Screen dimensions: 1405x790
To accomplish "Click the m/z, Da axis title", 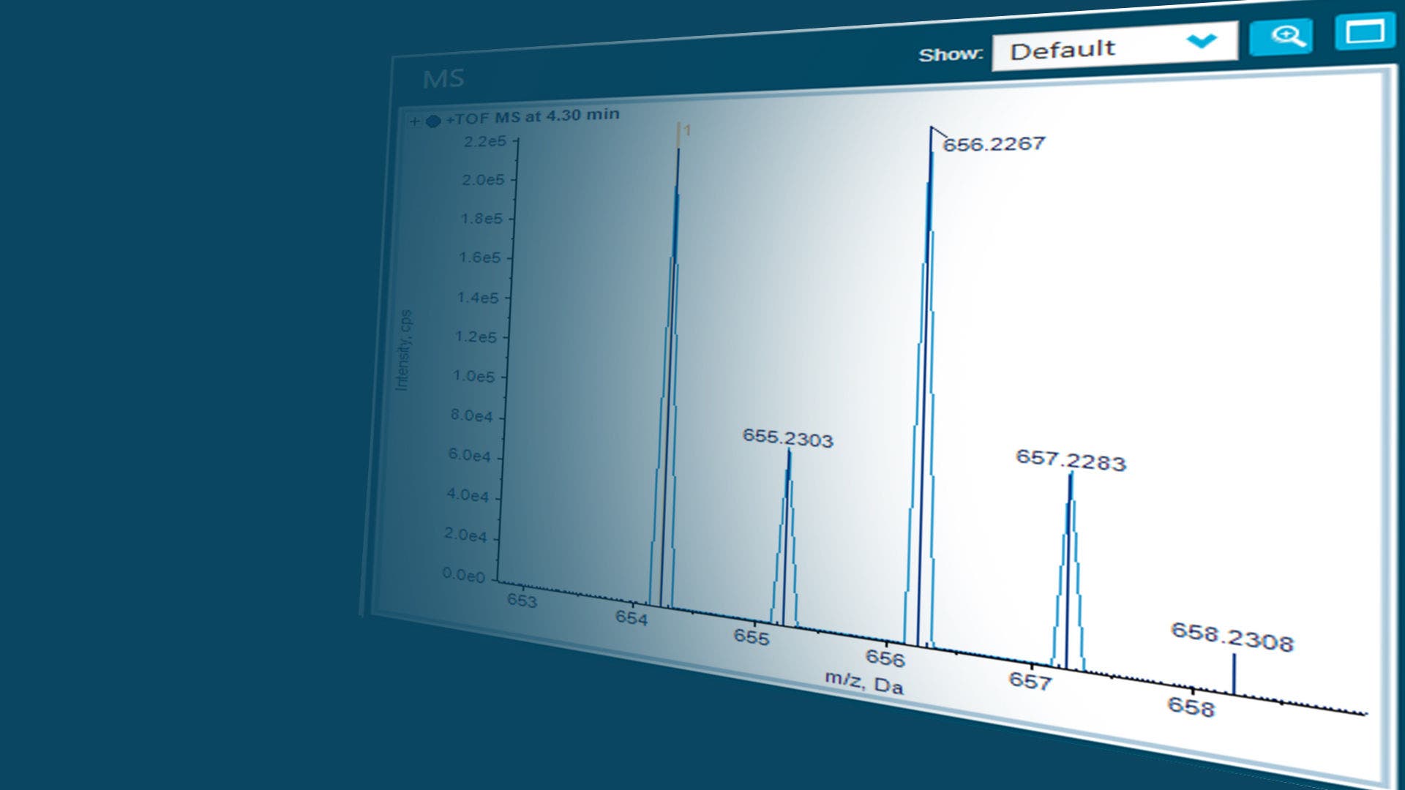I will [863, 682].
